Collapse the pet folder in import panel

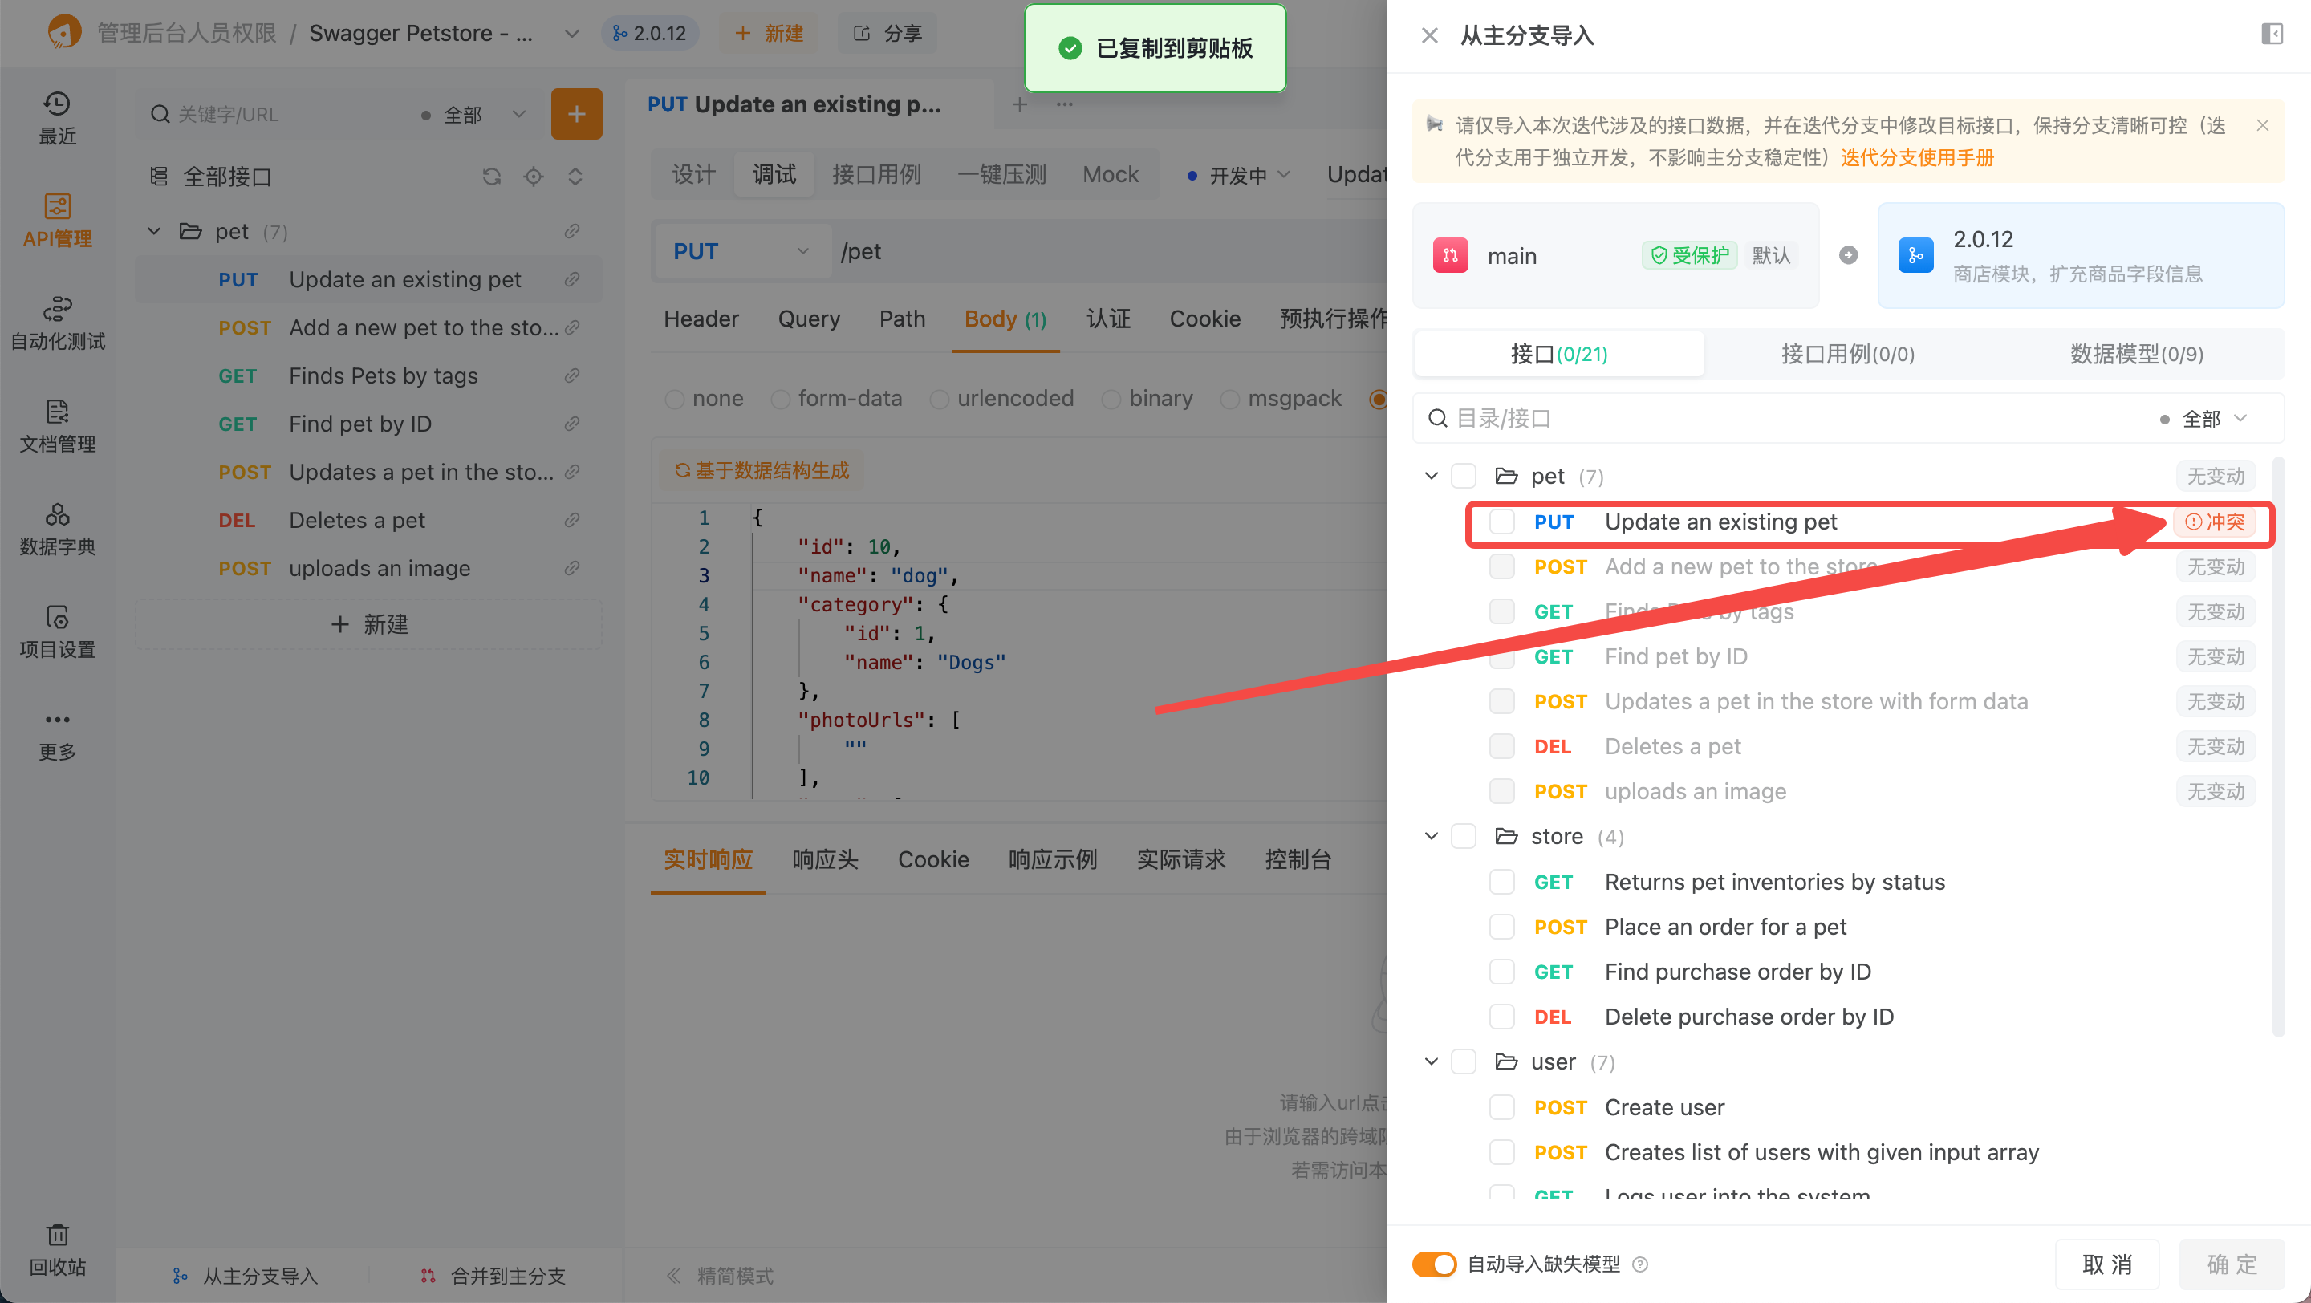(x=1431, y=476)
